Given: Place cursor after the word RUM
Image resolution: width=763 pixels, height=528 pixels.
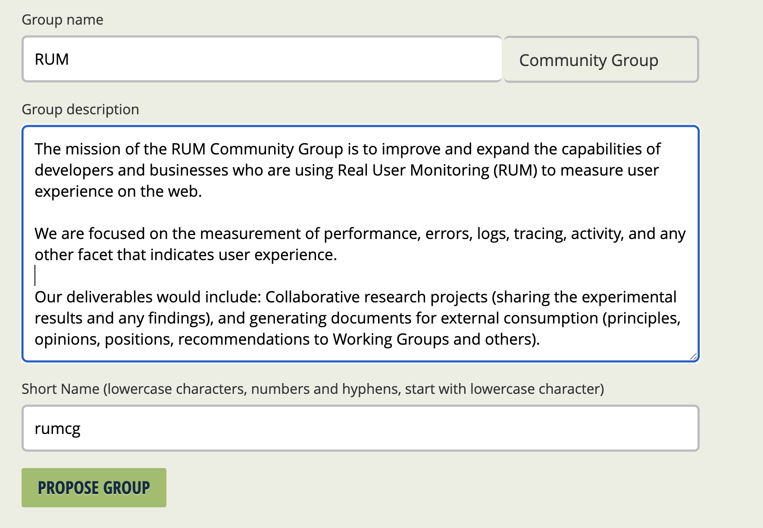Looking at the screenshot, I should click(70, 59).
